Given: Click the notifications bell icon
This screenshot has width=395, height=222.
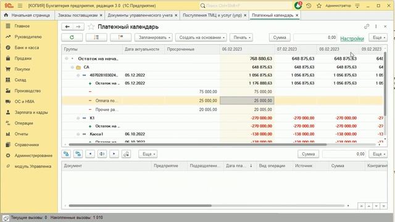Looking at the screenshot, I should click(x=298, y=6).
